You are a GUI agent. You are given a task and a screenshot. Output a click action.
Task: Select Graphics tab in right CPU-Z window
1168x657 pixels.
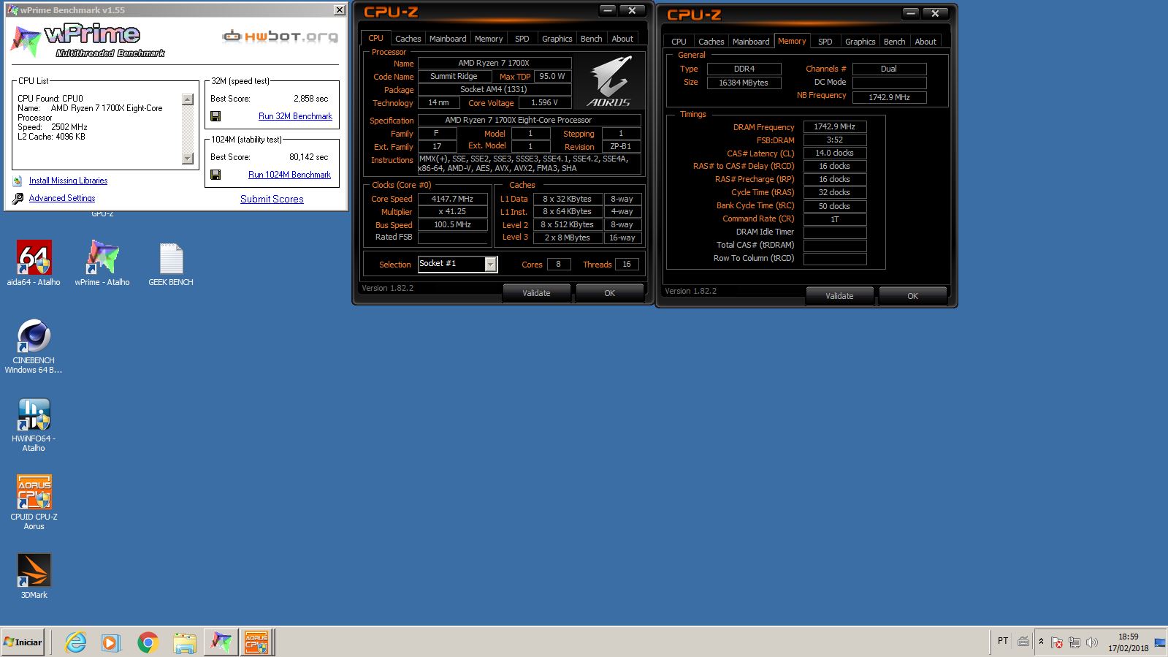(x=860, y=42)
